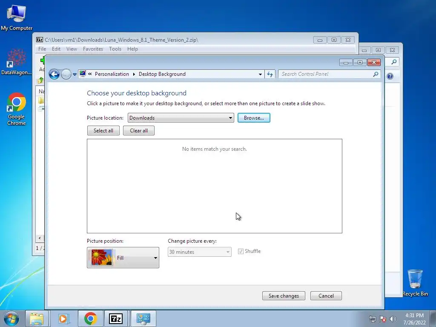Open the Picture location dropdown
Screen dimensions: 436x327
(181, 118)
